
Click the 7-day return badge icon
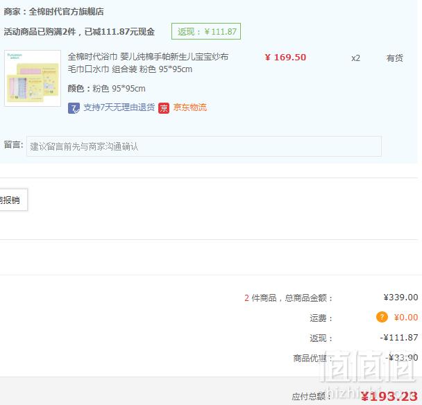(x=74, y=108)
